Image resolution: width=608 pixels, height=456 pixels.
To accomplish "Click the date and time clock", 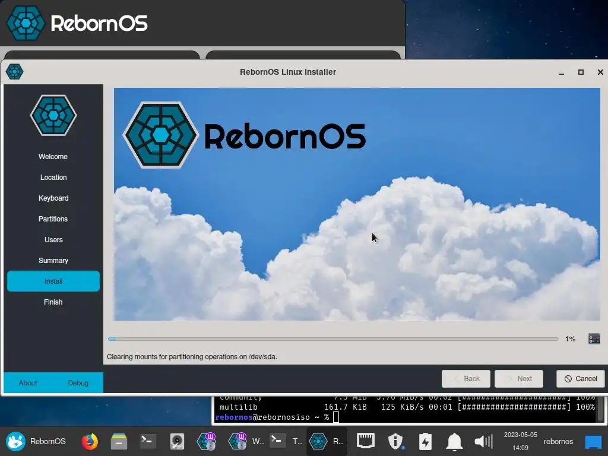I will click(x=520, y=441).
